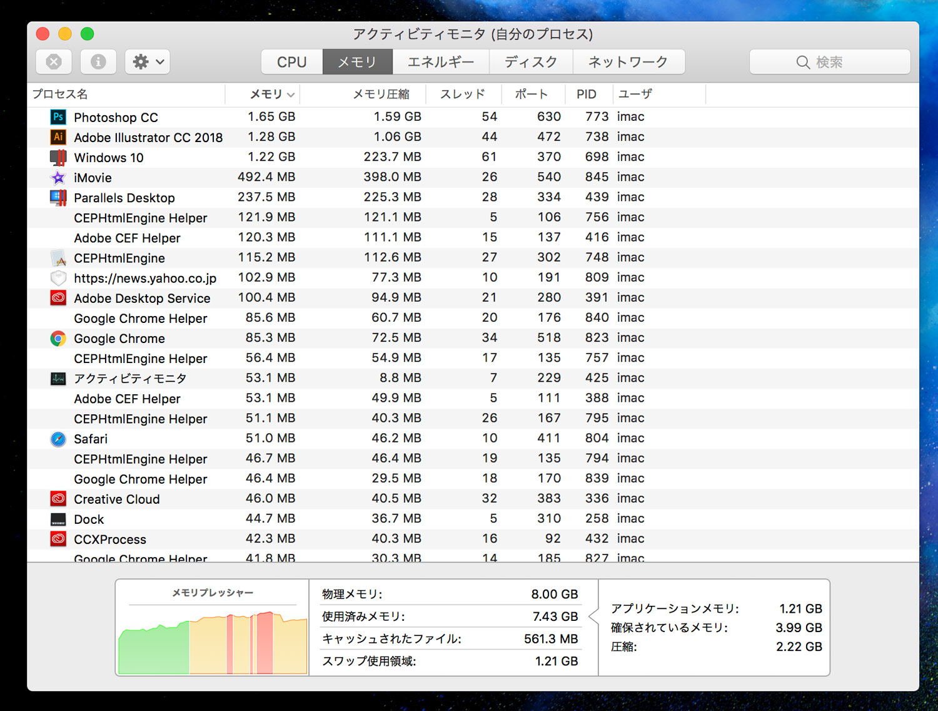Select Google Chrome Helper with PID 840

point(141,318)
